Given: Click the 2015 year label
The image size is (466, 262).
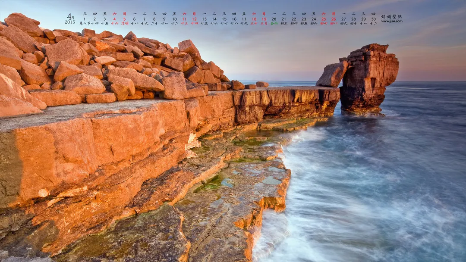Looking at the screenshot, I should 70,22.
